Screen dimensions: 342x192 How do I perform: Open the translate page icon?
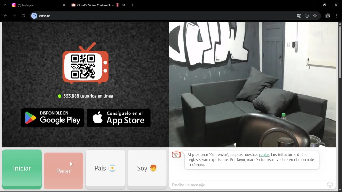tap(299, 16)
